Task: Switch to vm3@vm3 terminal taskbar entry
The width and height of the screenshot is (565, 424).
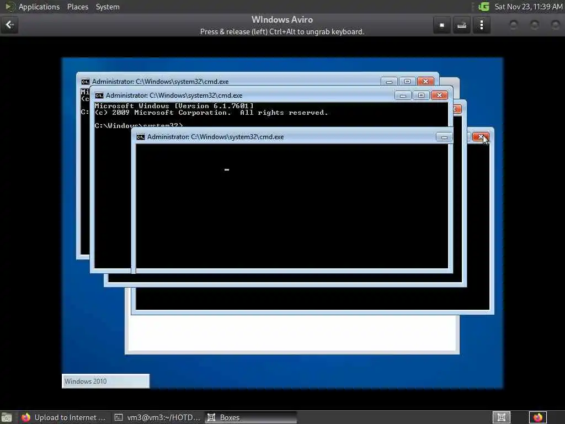Action: [157, 417]
